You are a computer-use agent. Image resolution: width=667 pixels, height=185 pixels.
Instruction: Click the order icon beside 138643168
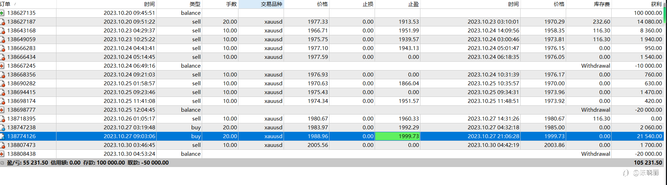point(2,31)
